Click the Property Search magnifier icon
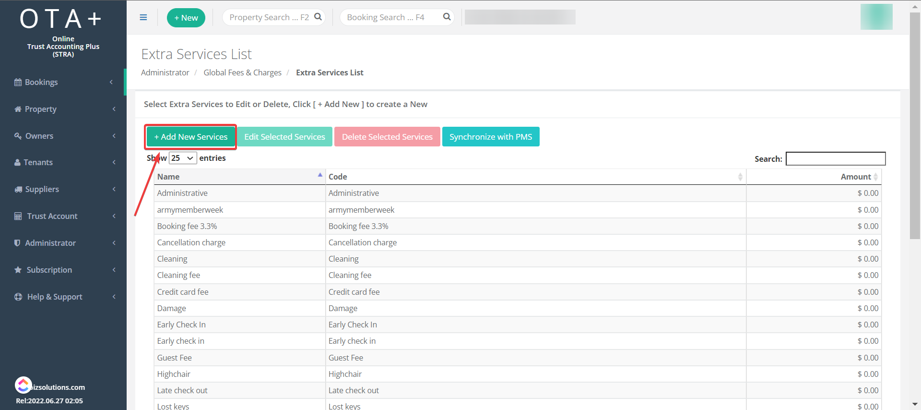 [318, 17]
